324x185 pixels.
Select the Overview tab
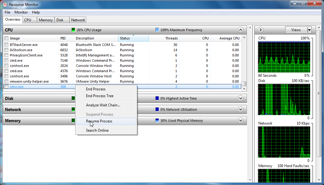point(13,20)
